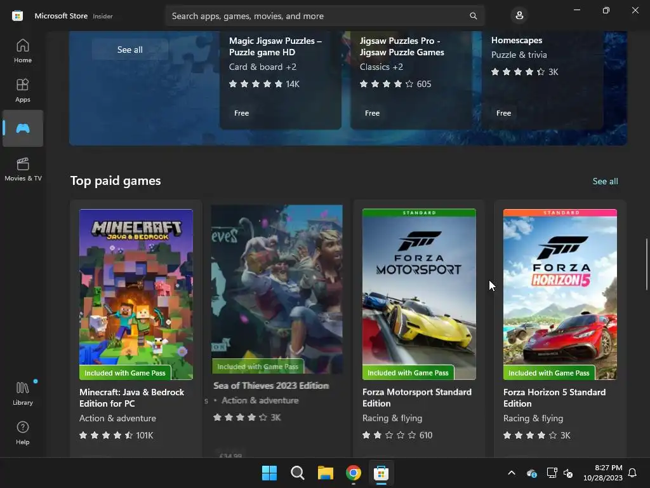The width and height of the screenshot is (650, 488).
Task: Click See all in puzzle games banner
Action: click(x=129, y=50)
